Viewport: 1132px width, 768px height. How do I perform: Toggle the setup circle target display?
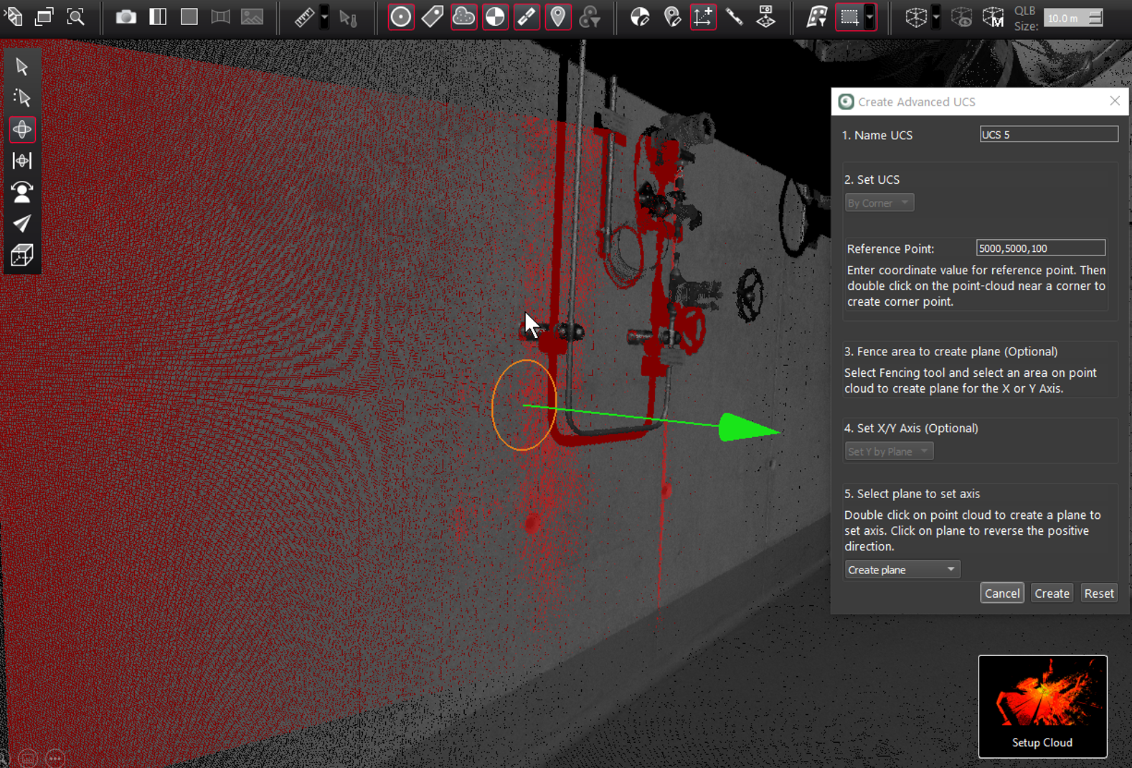(401, 17)
